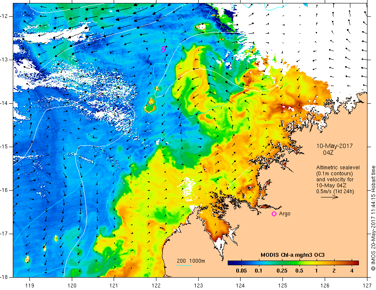Image resolution: width=376 pixels, height=290 pixels.
Task: Click the 0.5m/s velocity scale arrow
Action: click(329, 197)
